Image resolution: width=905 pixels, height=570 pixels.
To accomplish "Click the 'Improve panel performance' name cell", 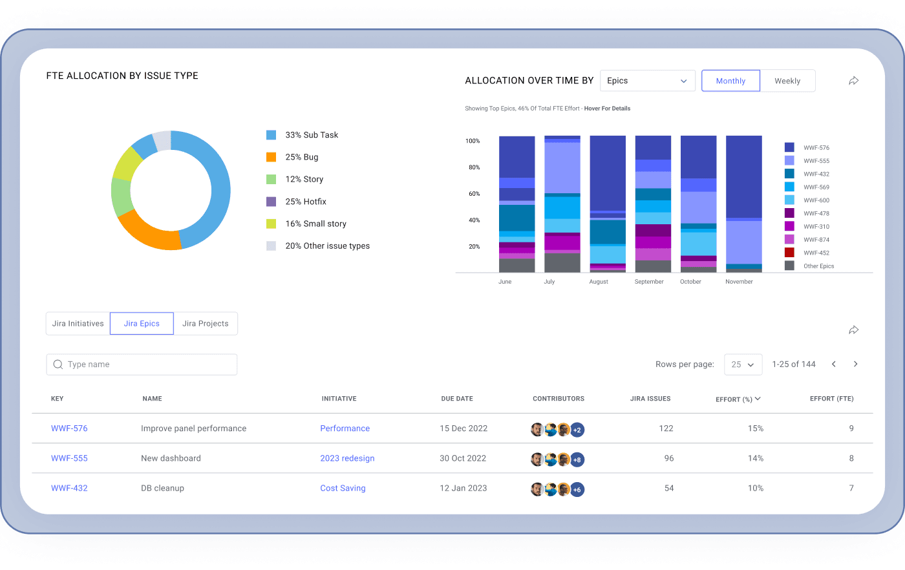I will point(194,428).
